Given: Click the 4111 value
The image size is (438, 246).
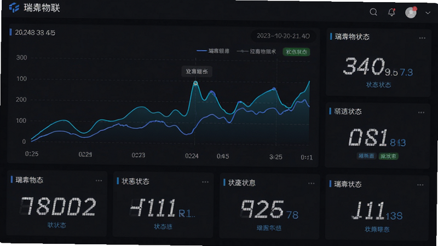Looking at the screenshot, I should point(153,208).
